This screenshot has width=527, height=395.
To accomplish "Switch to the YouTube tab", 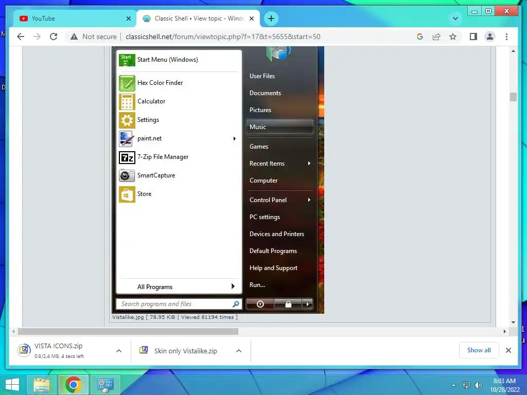I will point(75,19).
